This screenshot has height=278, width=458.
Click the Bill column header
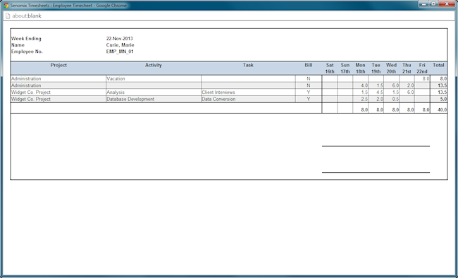point(309,65)
